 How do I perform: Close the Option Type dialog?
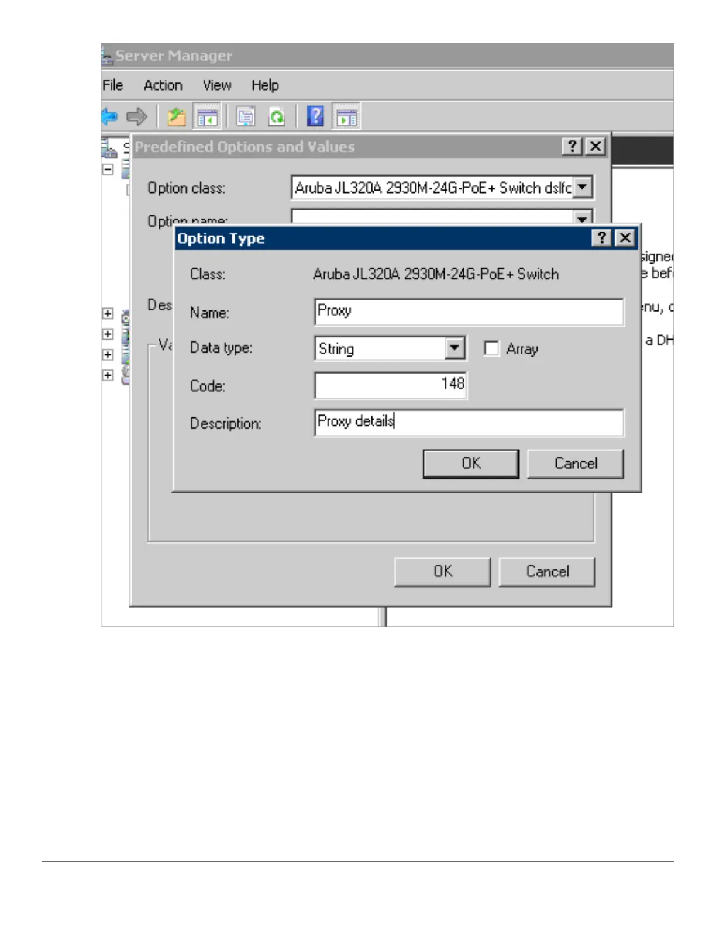tap(625, 238)
